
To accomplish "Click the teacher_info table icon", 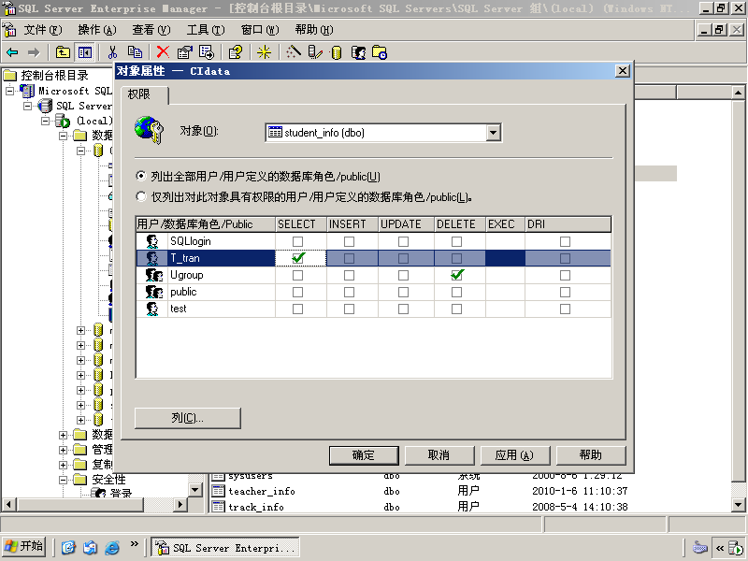I will click(218, 491).
